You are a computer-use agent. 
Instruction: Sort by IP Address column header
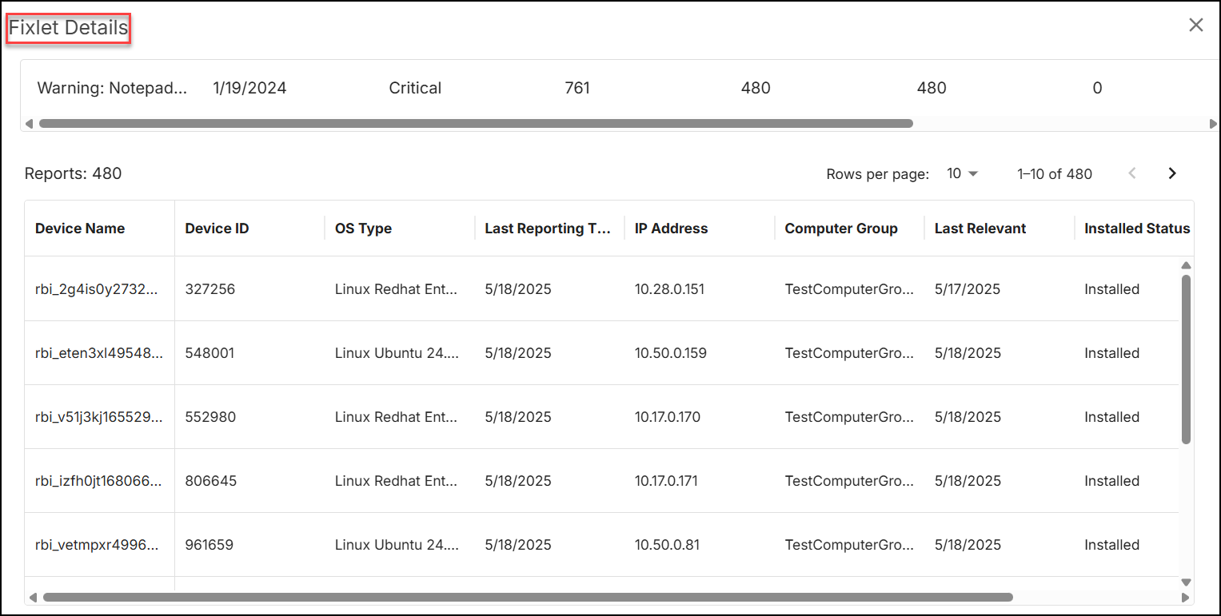(671, 229)
